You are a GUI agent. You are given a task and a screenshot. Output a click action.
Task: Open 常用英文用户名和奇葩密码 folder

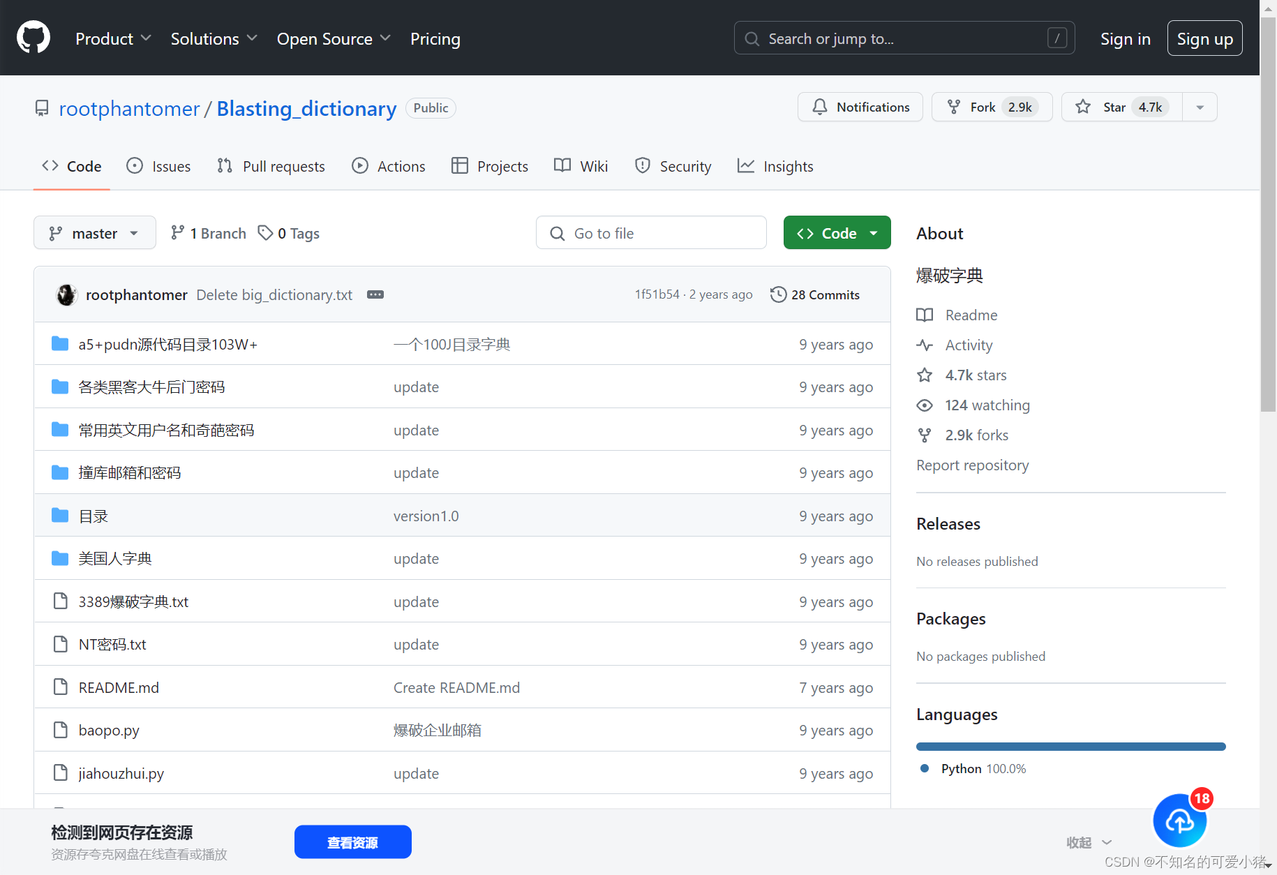click(166, 430)
